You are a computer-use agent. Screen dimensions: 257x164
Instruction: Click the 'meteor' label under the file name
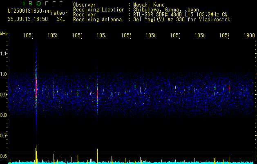pos(59,13)
